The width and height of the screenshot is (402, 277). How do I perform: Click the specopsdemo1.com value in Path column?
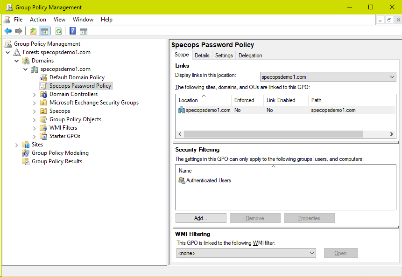click(333, 110)
